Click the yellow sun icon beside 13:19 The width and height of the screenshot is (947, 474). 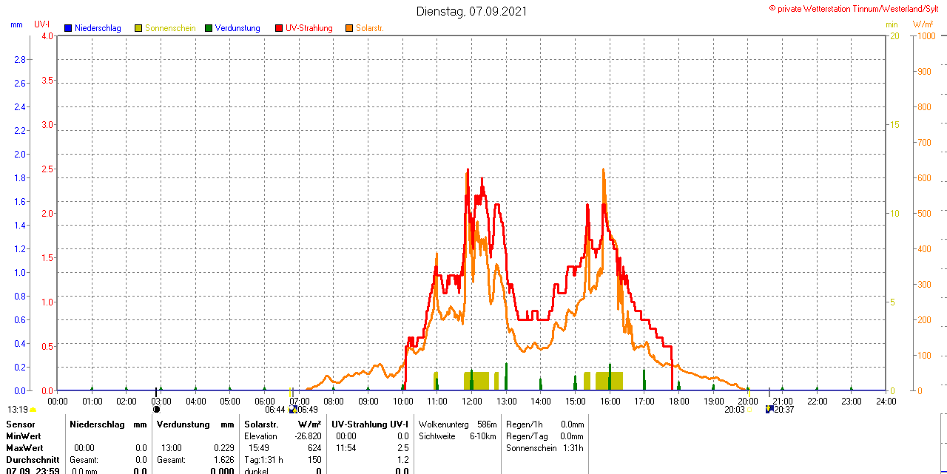33,410
